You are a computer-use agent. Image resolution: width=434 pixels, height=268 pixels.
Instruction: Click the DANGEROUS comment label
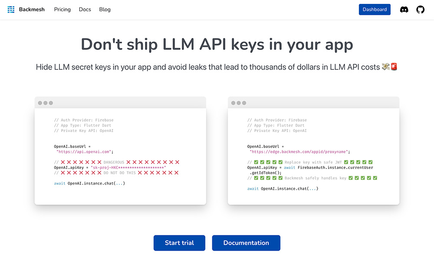click(x=114, y=162)
